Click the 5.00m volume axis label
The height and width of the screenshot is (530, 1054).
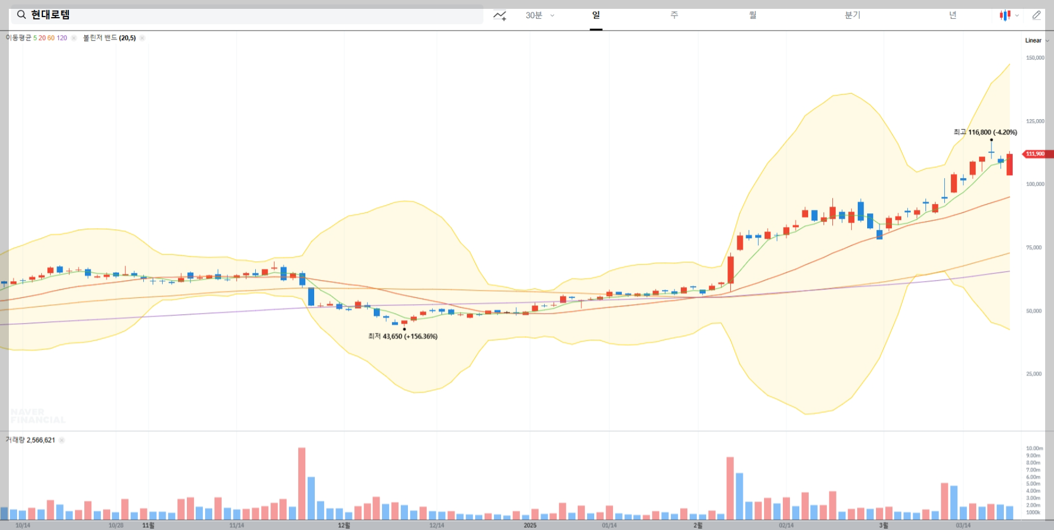pyautogui.click(x=1033, y=484)
